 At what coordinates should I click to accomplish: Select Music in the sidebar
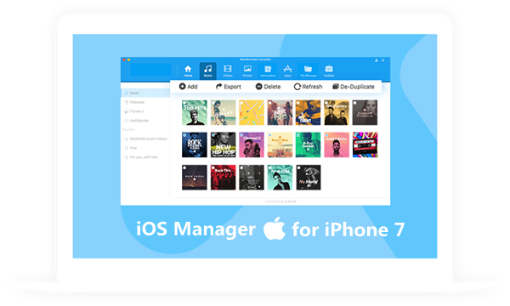(145, 93)
